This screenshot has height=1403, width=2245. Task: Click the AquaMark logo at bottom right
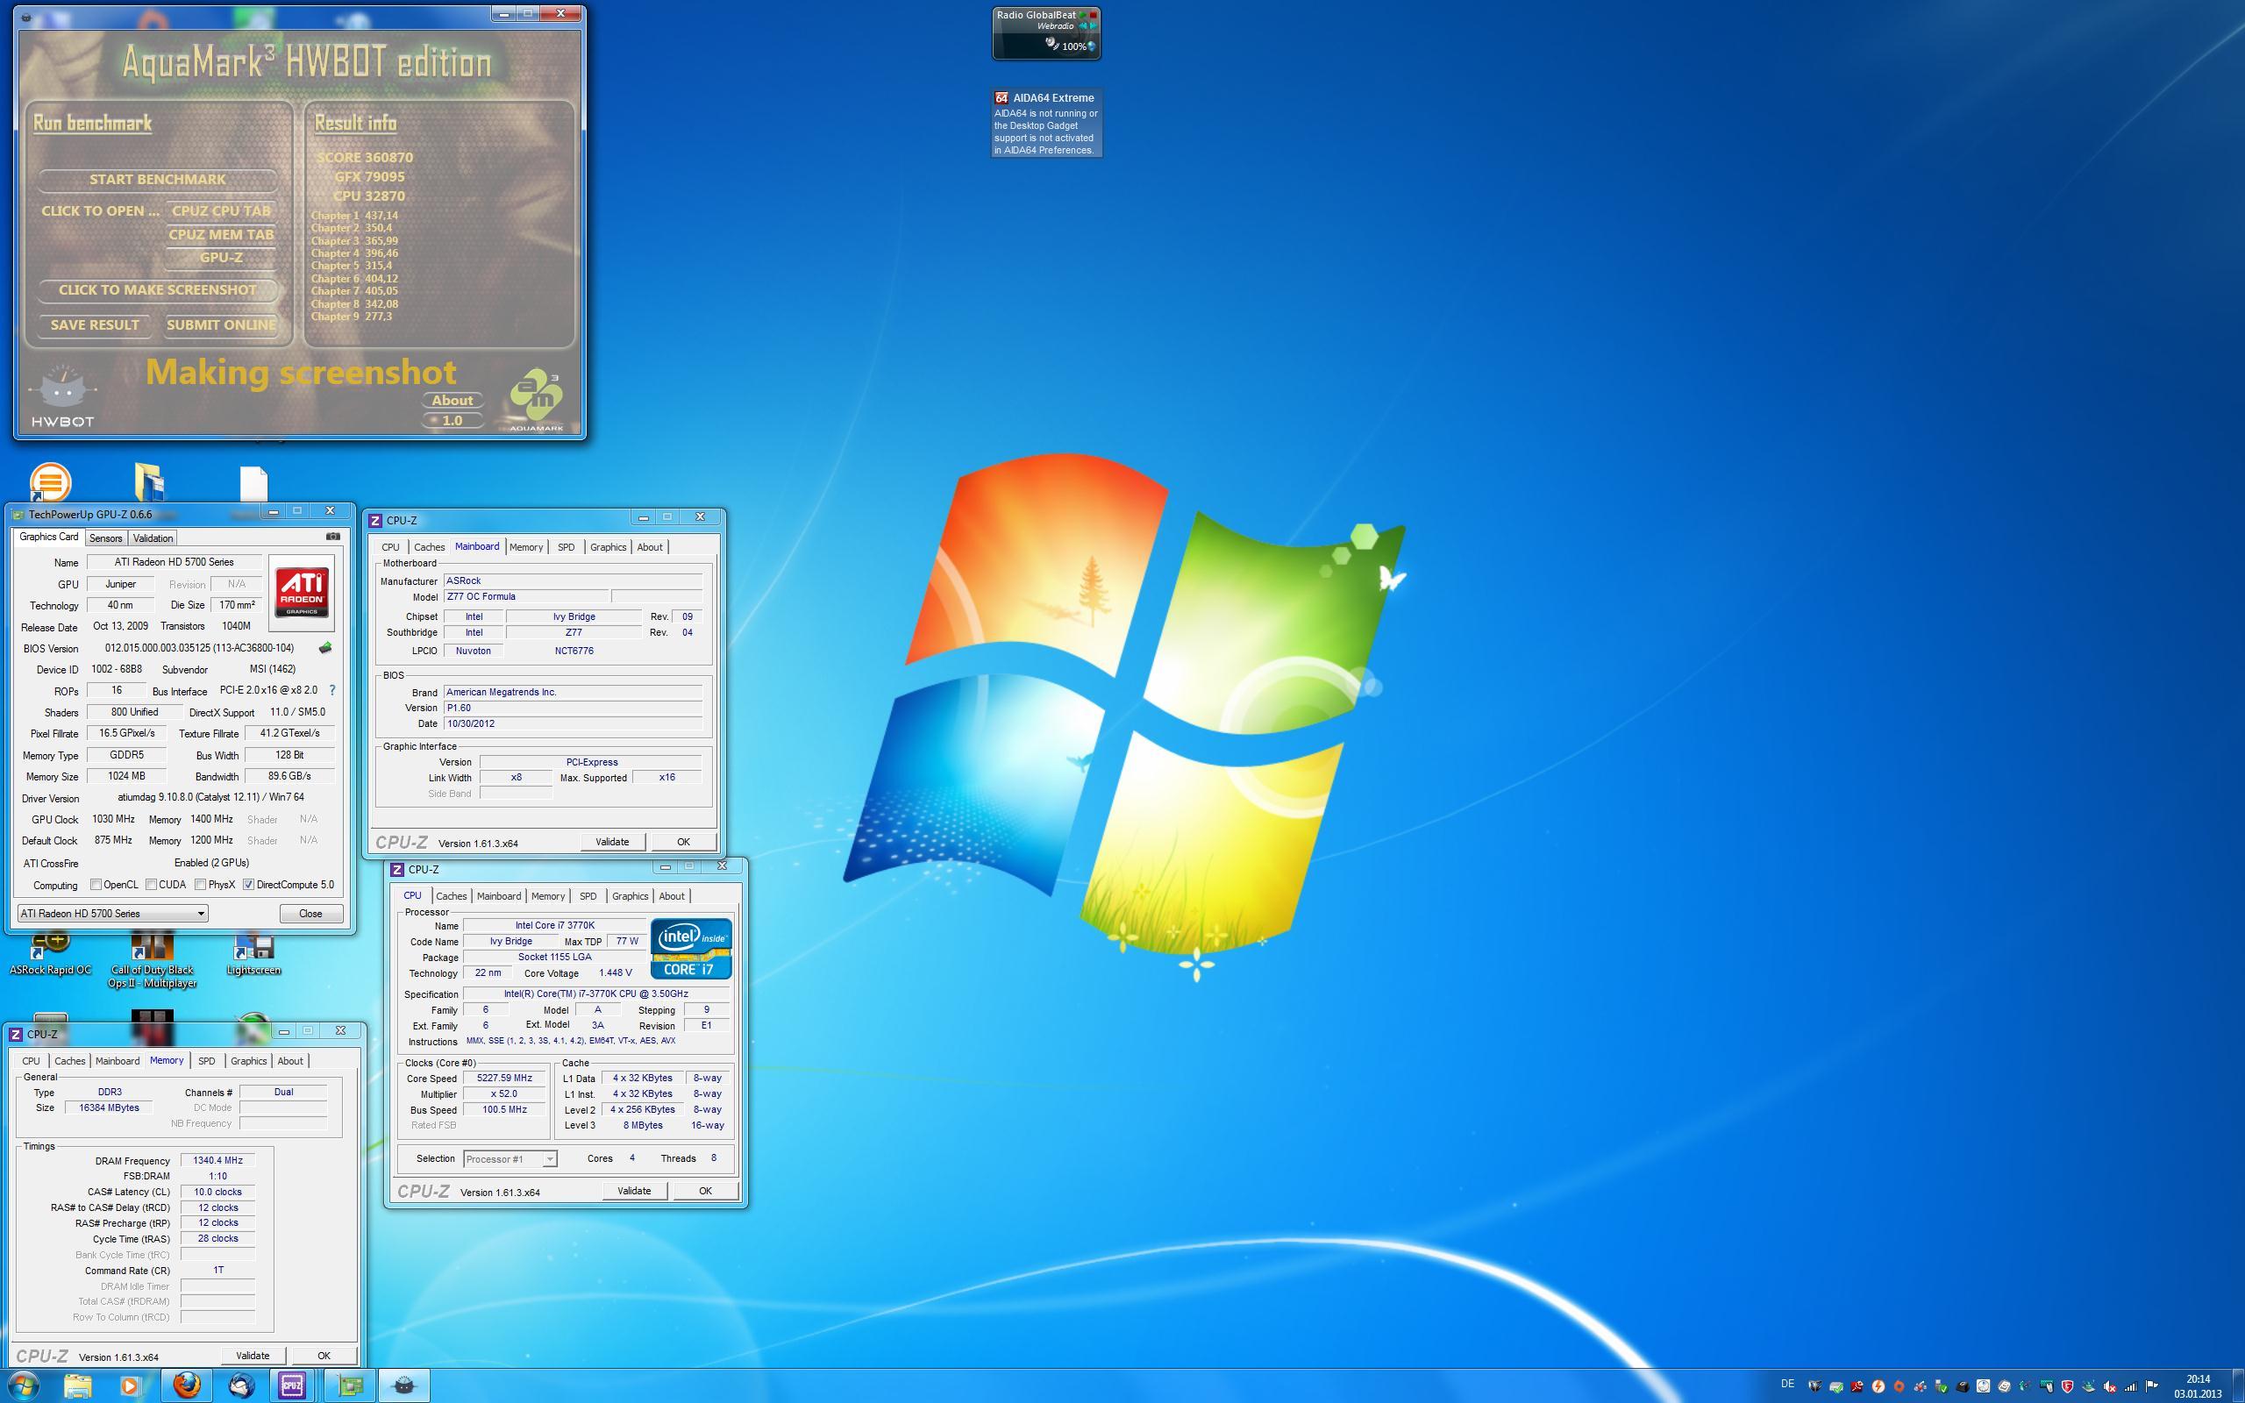tap(536, 401)
